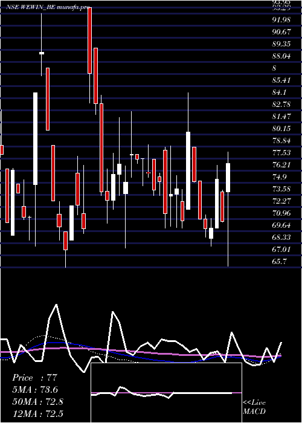Viewport: 302px width, 423px height.
Task: Click the 72.27 price axis label
Action: click(x=281, y=201)
